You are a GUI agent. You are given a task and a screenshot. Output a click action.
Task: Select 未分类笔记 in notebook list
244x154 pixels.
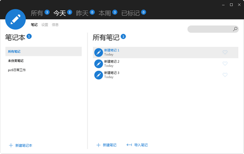pyautogui.click(x=44, y=61)
